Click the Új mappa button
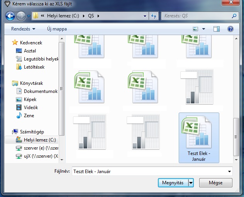Screen dimensions: 244x197 [x=57, y=29]
